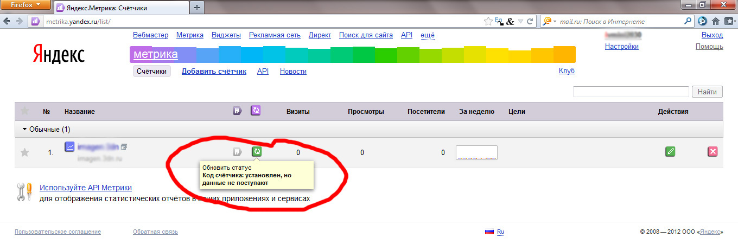Click the Yandex logo
This screenshot has width=738, height=244.
[x=59, y=54]
